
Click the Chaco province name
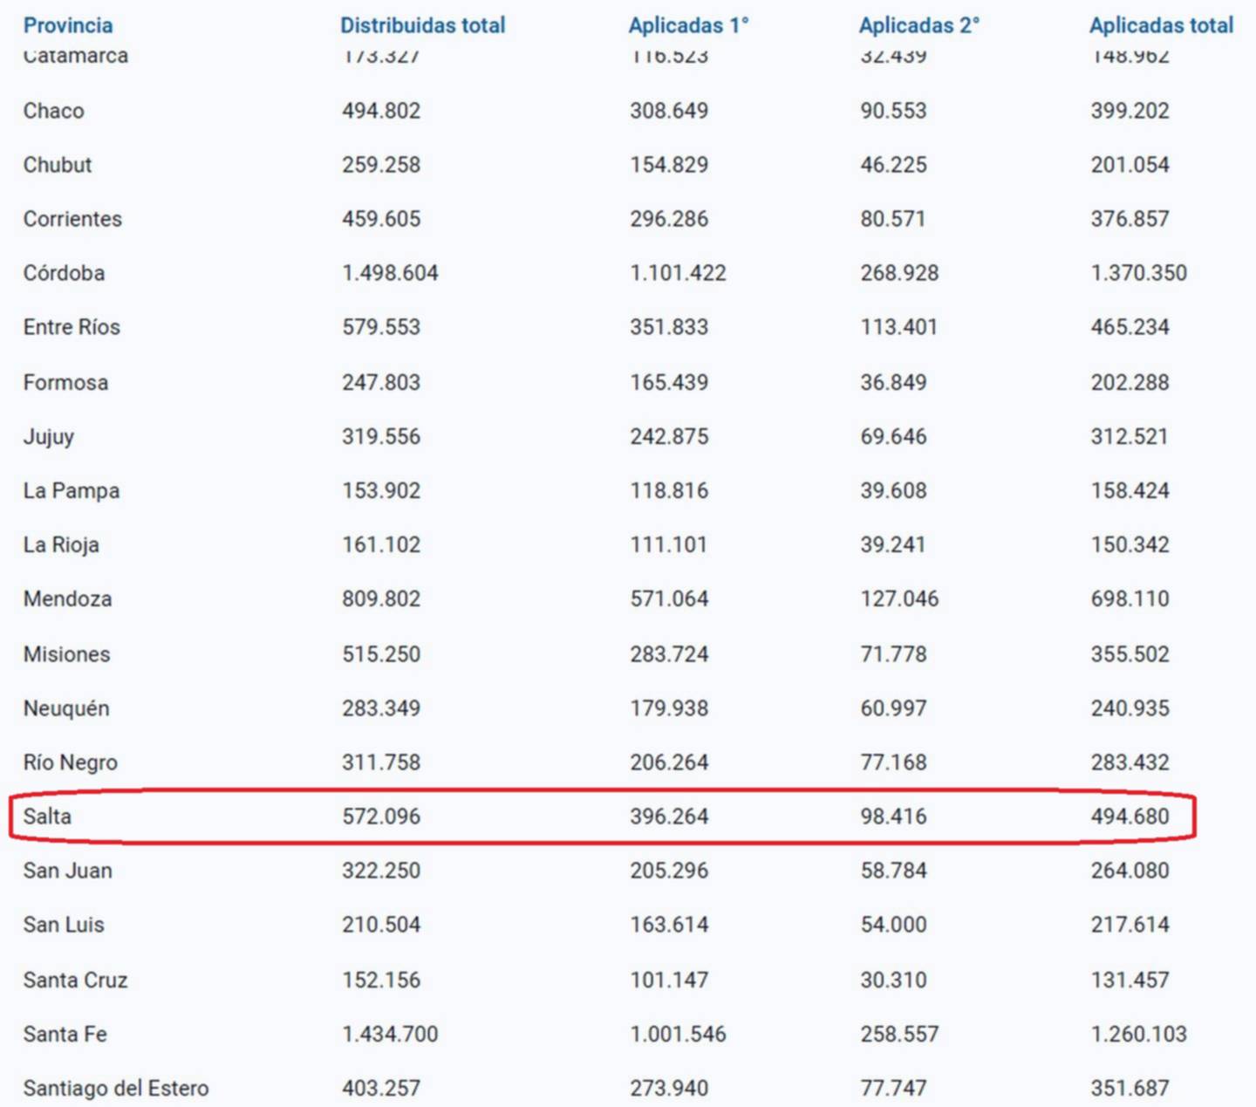(x=54, y=111)
